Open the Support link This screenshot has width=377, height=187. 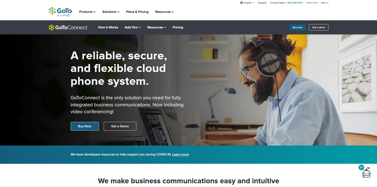(262, 3)
